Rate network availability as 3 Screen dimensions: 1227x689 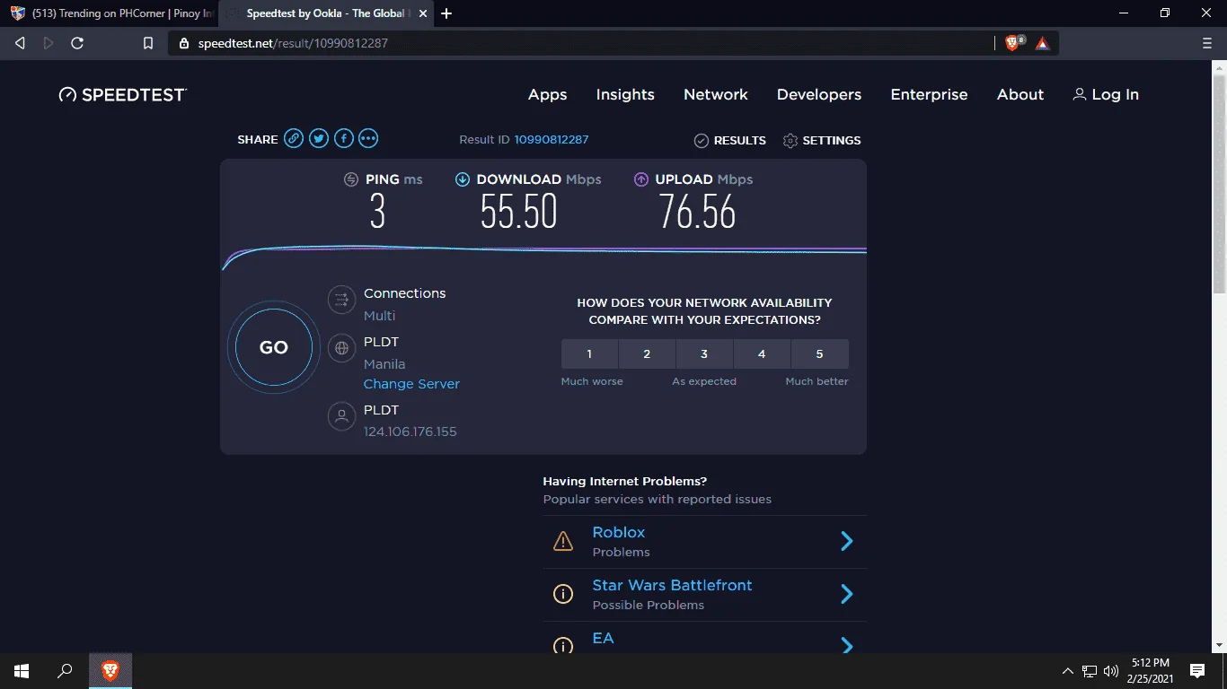704,354
